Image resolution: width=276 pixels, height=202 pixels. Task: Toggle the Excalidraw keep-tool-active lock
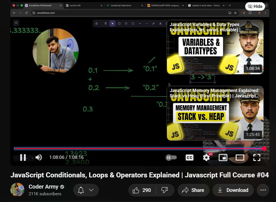[96, 24]
